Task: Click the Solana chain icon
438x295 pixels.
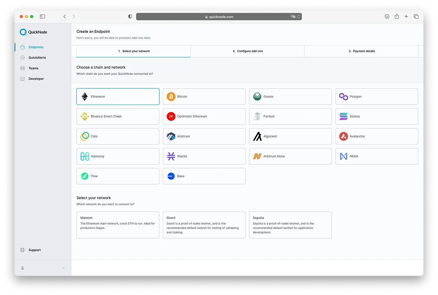Action: 343,116
